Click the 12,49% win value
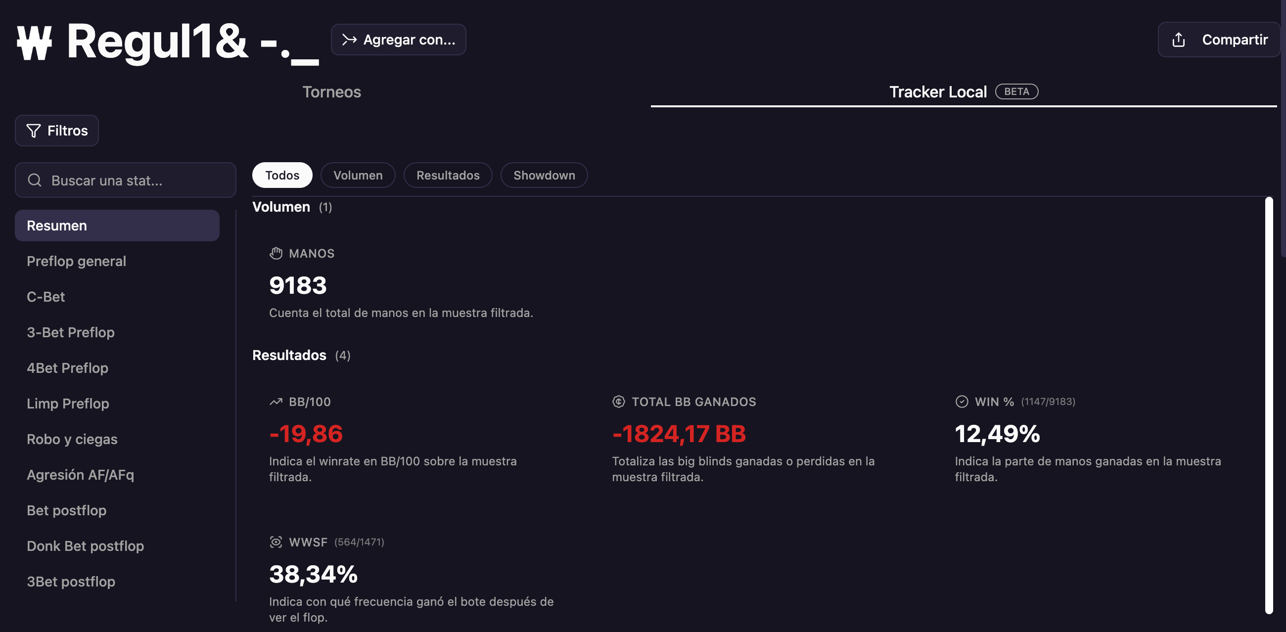This screenshot has height=632, width=1286. 998,434
